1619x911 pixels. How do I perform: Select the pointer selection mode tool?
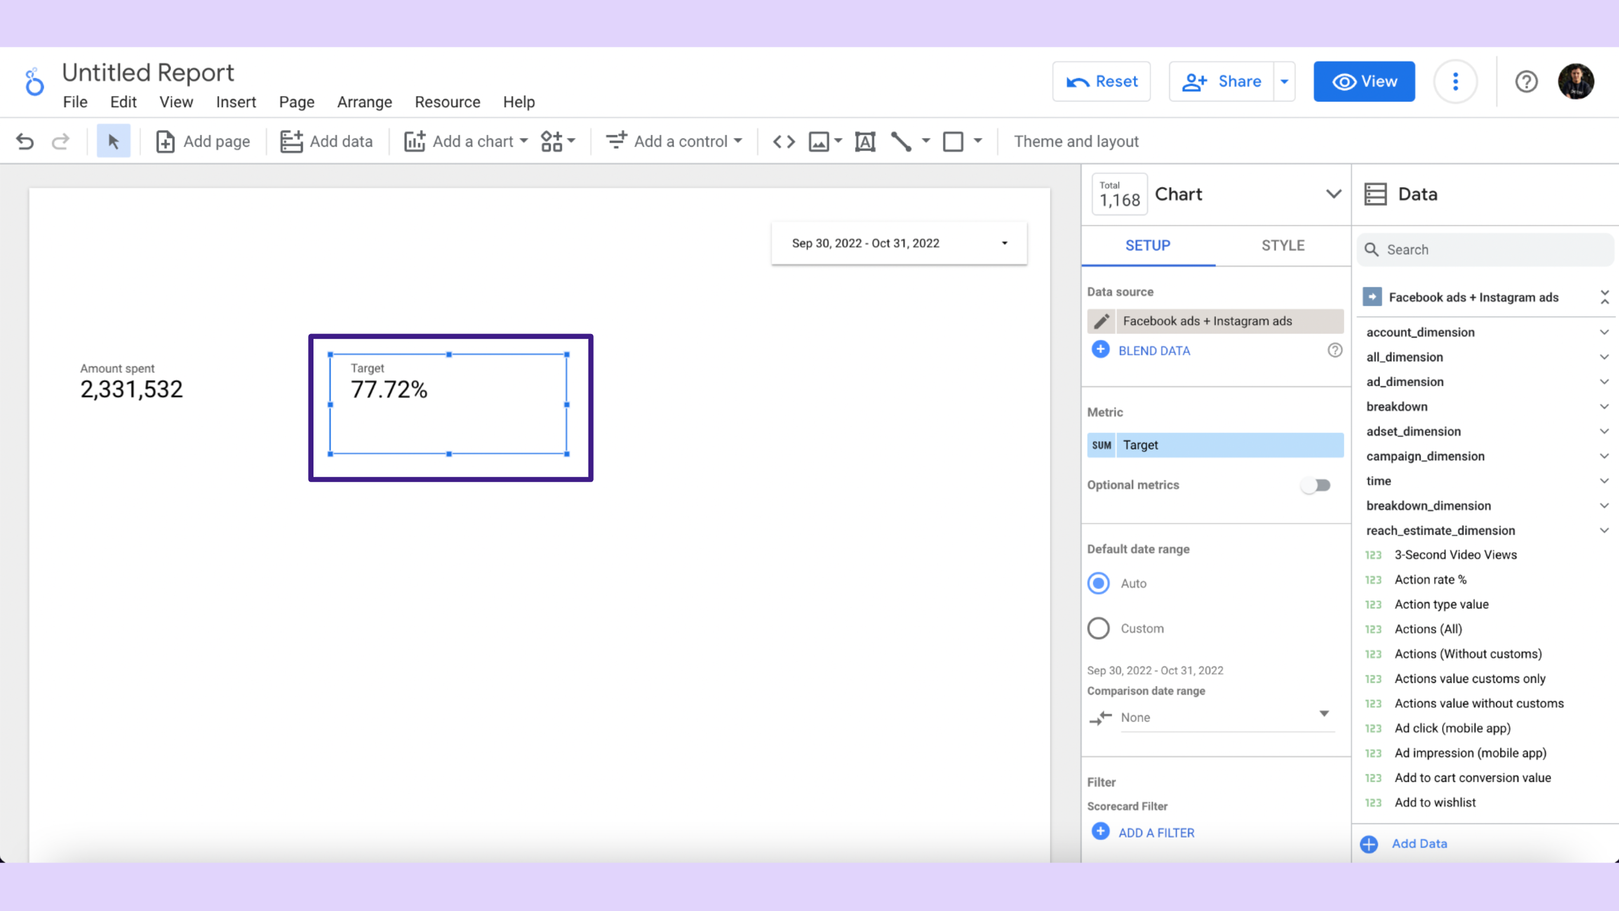pos(113,141)
